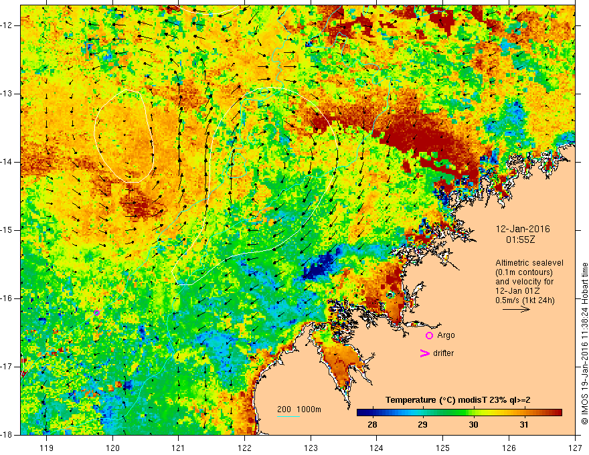Screen dimensions: 589x455
Task: Click the latitude label -13
Action: pos(7,94)
